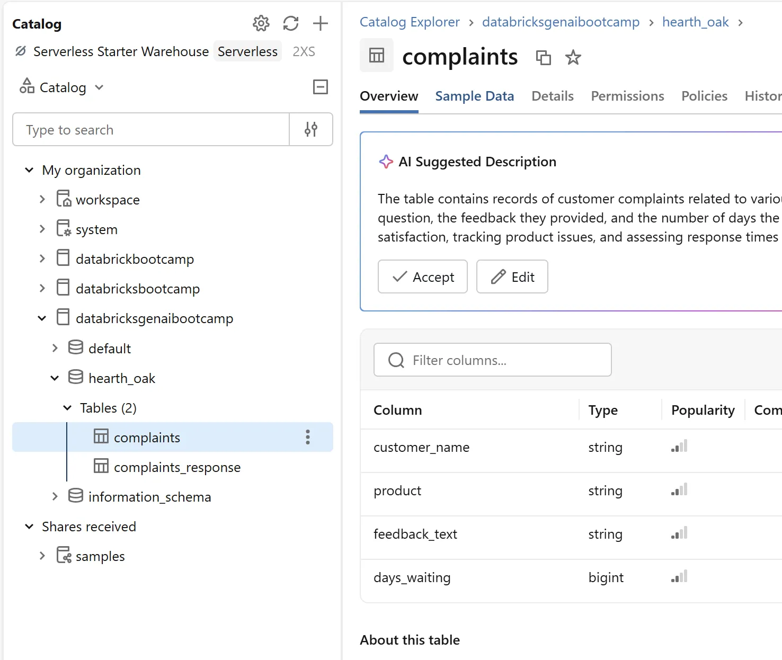The width and height of the screenshot is (782, 660).
Task: Collapse the databricksgenaibootcamp catalog
Action: (42, 318)
